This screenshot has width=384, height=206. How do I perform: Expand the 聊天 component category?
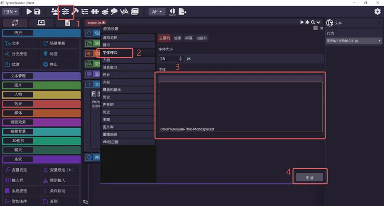[x=42, y=150]
